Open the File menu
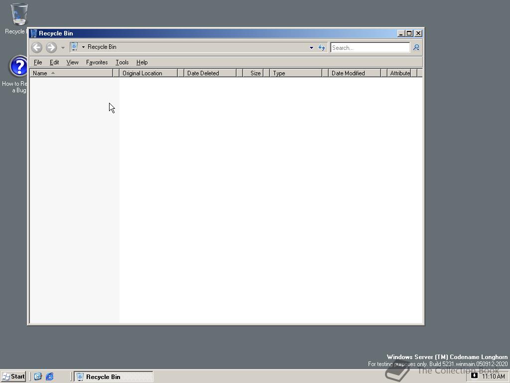 [x=38, y=62]
